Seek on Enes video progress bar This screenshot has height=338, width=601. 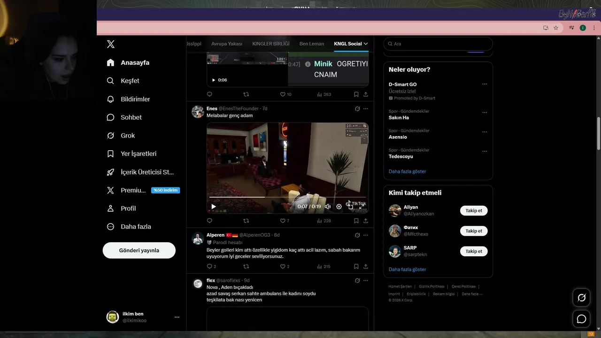(x=287, y=197)
